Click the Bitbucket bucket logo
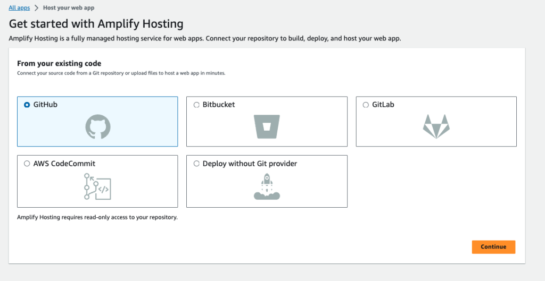Screen dimensions: 545x281 click(267, 126)
